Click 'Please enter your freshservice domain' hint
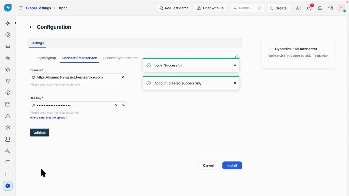This screenshot has width=349, height=196. tap(55, 85)
